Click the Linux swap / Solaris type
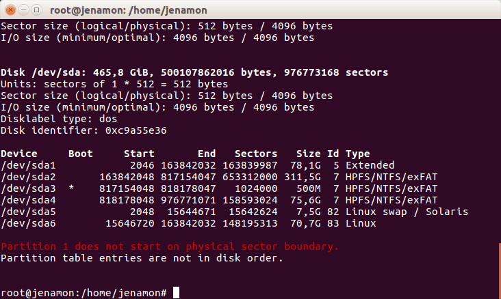This screenshot has height=299, width=501. pos(407,212)
